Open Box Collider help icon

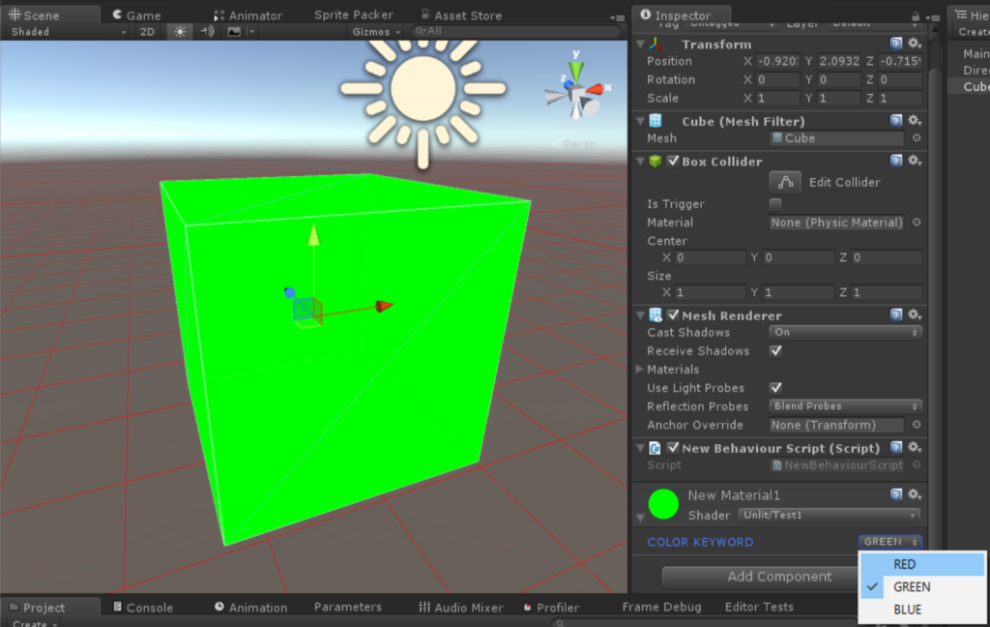tap(896, 162)
